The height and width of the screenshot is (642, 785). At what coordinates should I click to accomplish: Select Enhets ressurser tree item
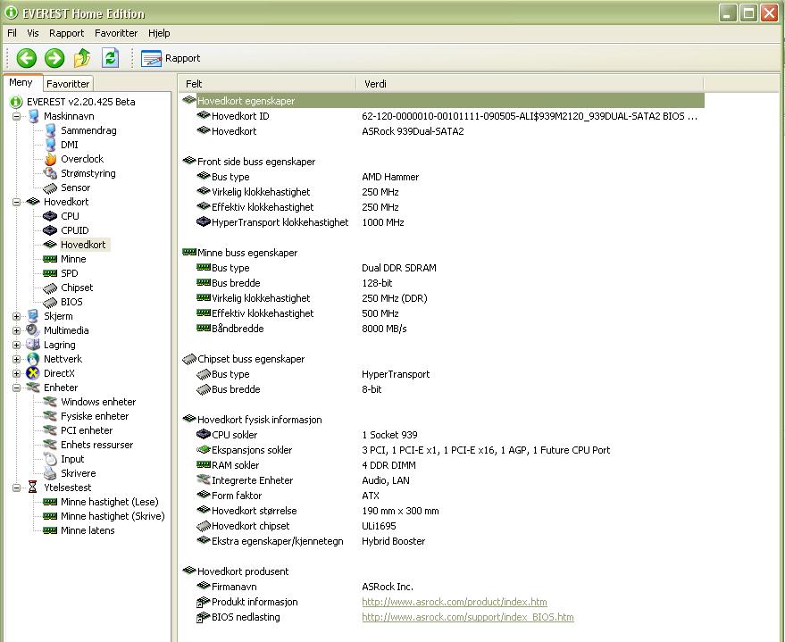[97, 445]
